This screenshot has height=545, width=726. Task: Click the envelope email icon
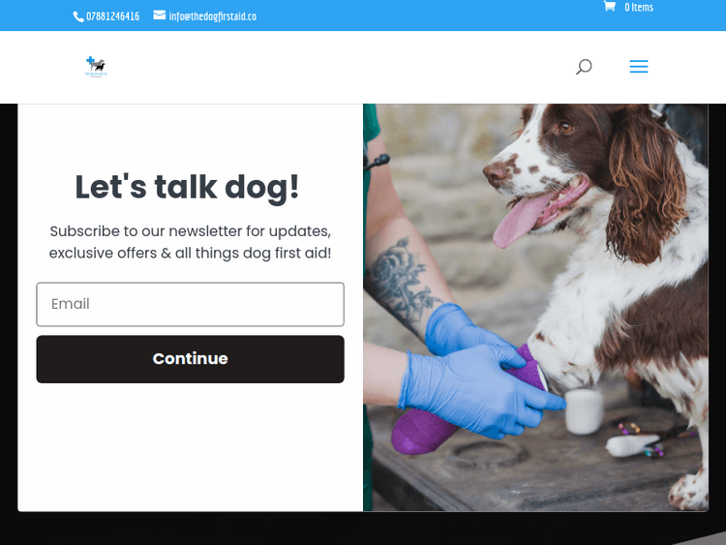pos(160,15)
